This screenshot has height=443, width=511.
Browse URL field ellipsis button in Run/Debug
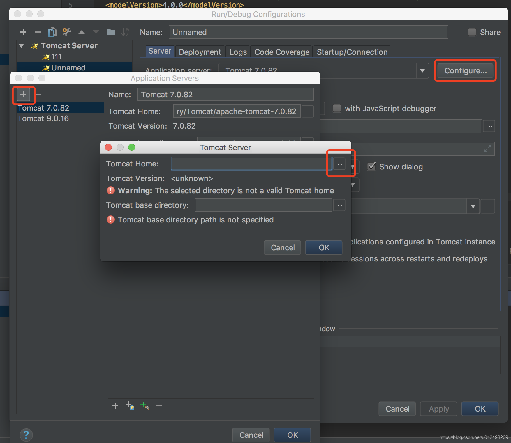click(489, 126)
